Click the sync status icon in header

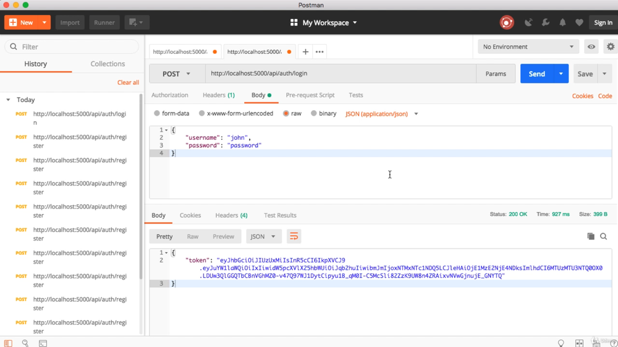507,23
